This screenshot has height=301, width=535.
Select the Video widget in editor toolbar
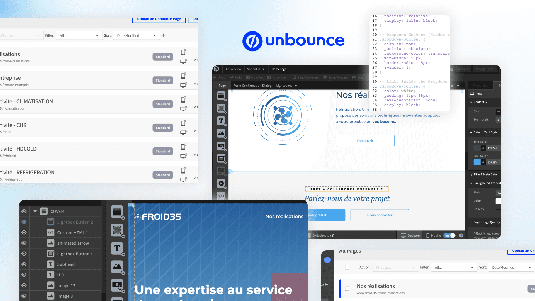[x=221, y=183]
